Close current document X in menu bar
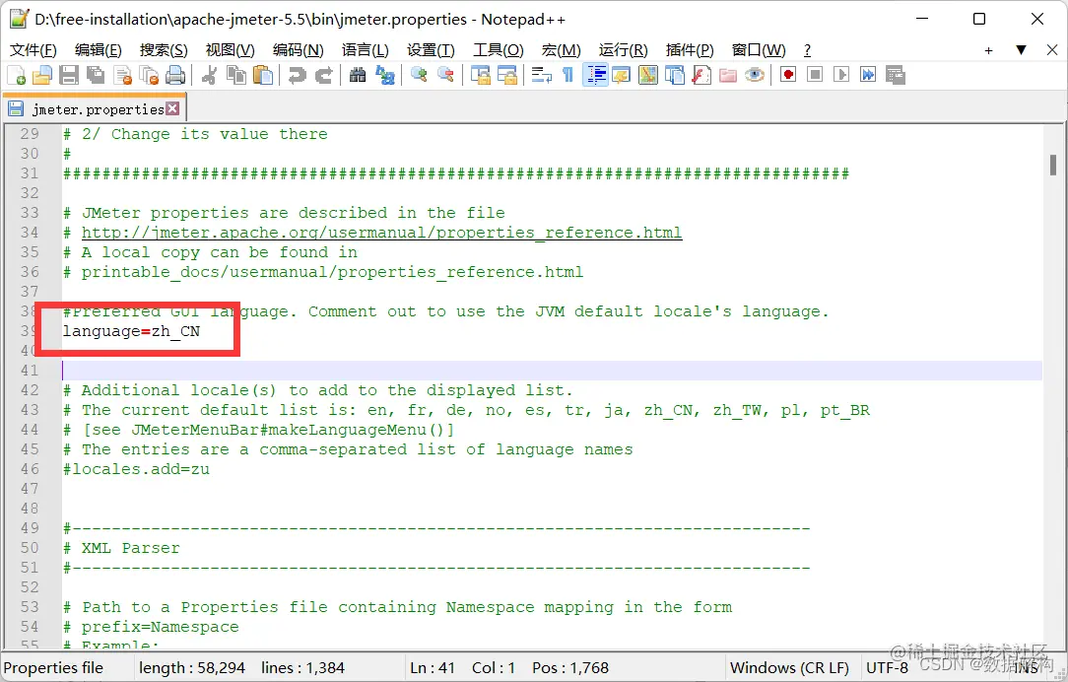 (1051, 49)
